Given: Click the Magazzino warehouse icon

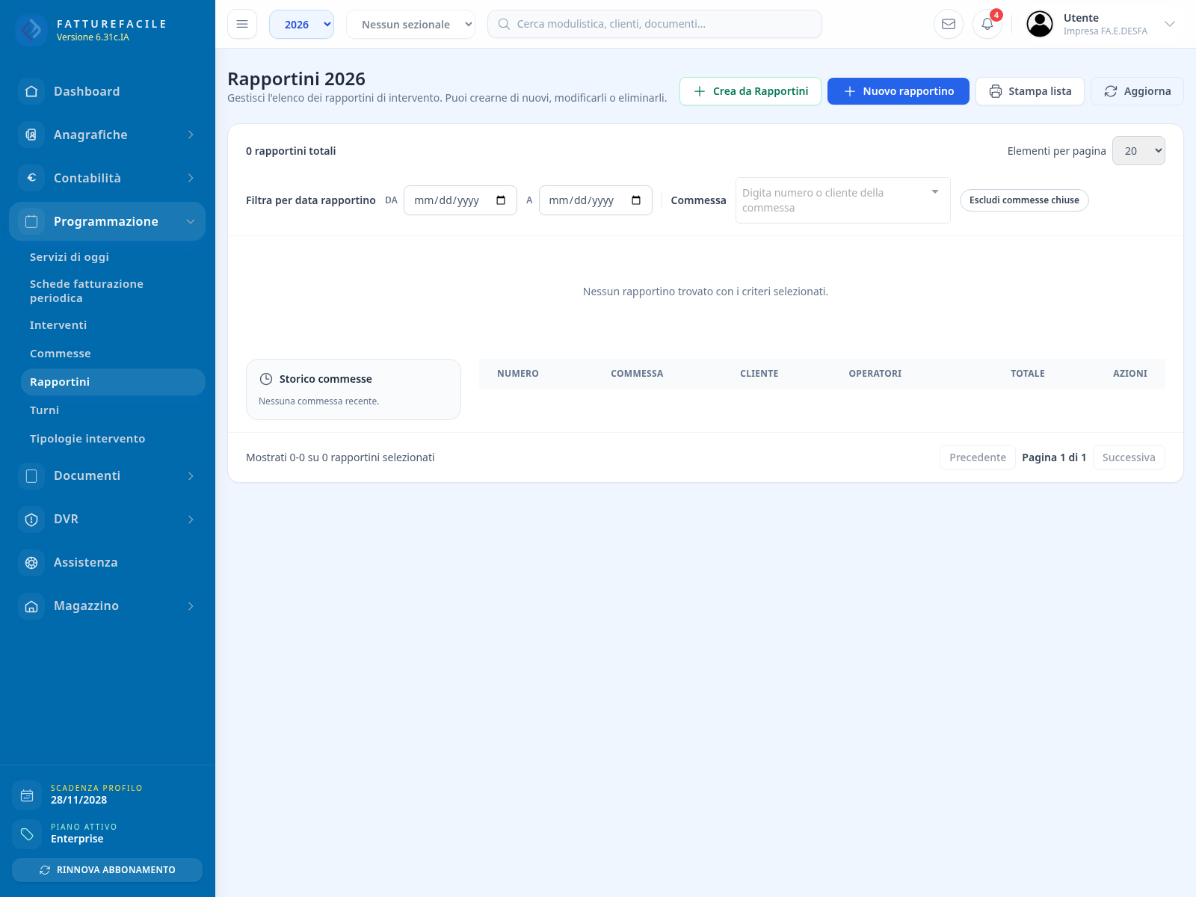Looking at the screenshot, I should [31, 605].
